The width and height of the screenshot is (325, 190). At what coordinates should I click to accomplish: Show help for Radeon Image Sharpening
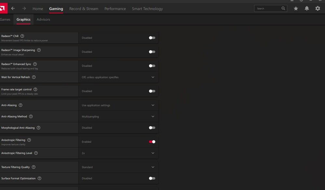coord(39,50)
